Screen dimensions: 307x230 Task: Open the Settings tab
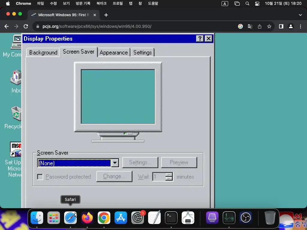[142, 52]
